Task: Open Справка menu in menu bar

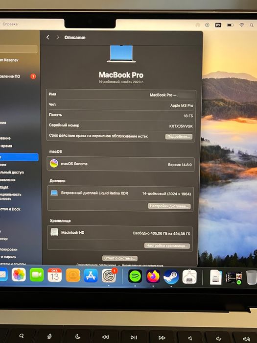Action: click(x=10, y=24)
